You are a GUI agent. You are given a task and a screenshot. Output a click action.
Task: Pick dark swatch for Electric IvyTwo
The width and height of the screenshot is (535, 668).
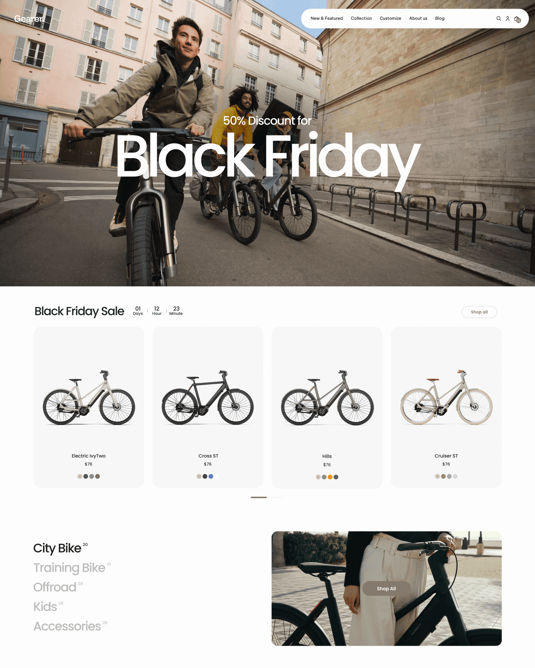[86, 476]
